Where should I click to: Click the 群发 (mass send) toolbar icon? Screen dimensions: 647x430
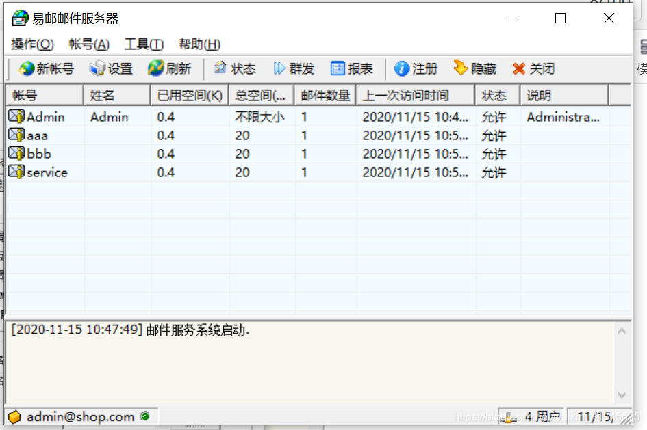coord(279,68)
